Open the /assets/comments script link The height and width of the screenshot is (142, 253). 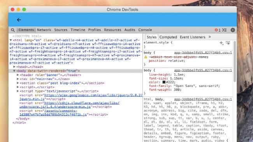[53, 113]
